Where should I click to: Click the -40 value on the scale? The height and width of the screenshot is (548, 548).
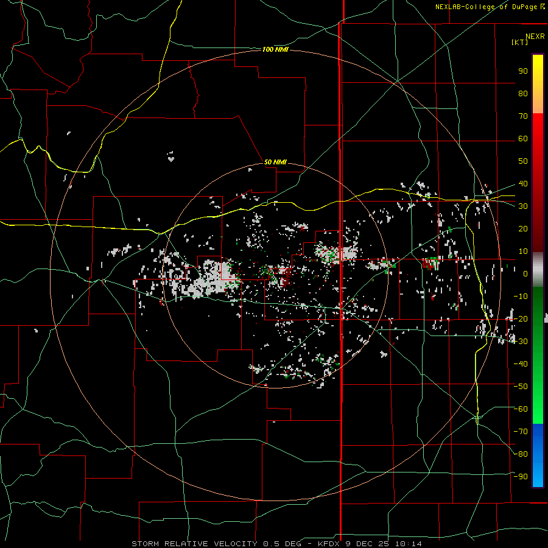(521, 364)
